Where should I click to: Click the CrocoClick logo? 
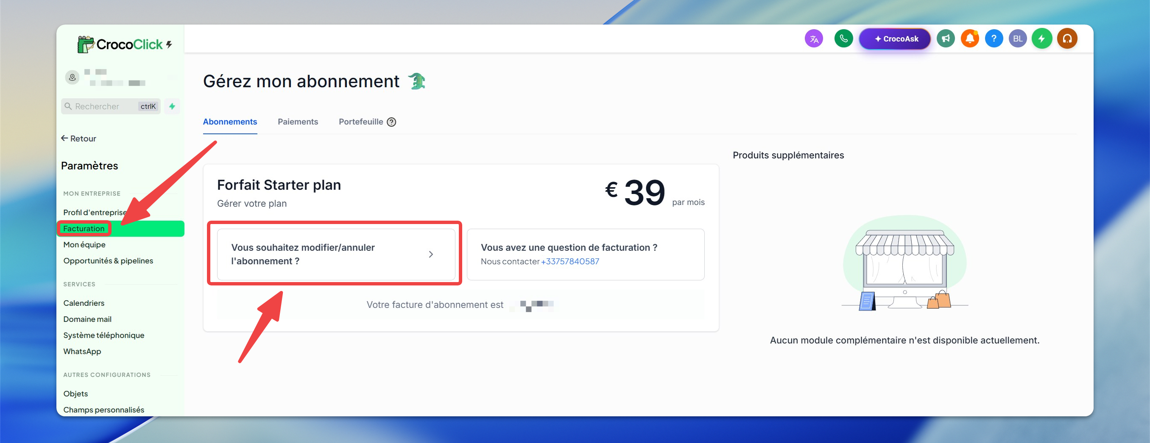point(125,44)
